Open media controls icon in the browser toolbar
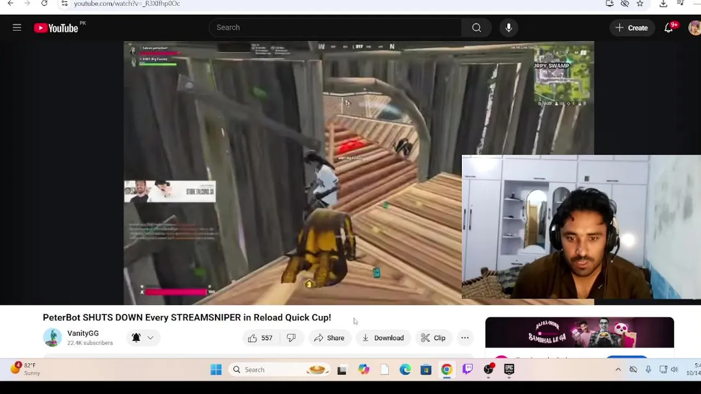The image size is (701, 394). 681,3
